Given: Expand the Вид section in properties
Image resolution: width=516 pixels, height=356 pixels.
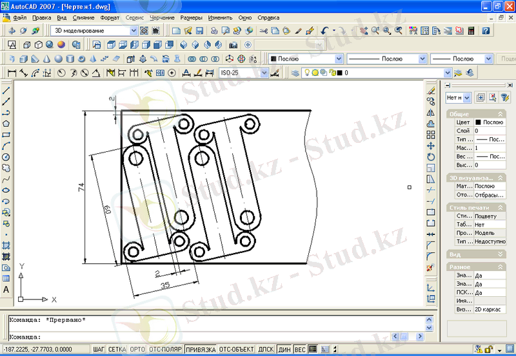Looking at the screenshot, I should tap(501, 254).
